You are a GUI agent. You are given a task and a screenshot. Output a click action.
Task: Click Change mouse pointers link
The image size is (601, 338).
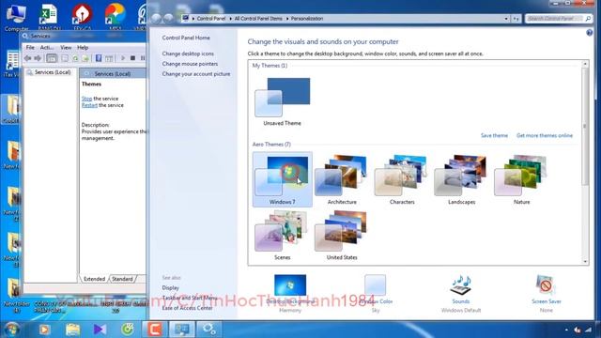point(190,64)
